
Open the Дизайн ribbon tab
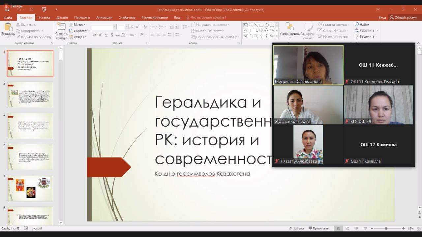[62, 17]
